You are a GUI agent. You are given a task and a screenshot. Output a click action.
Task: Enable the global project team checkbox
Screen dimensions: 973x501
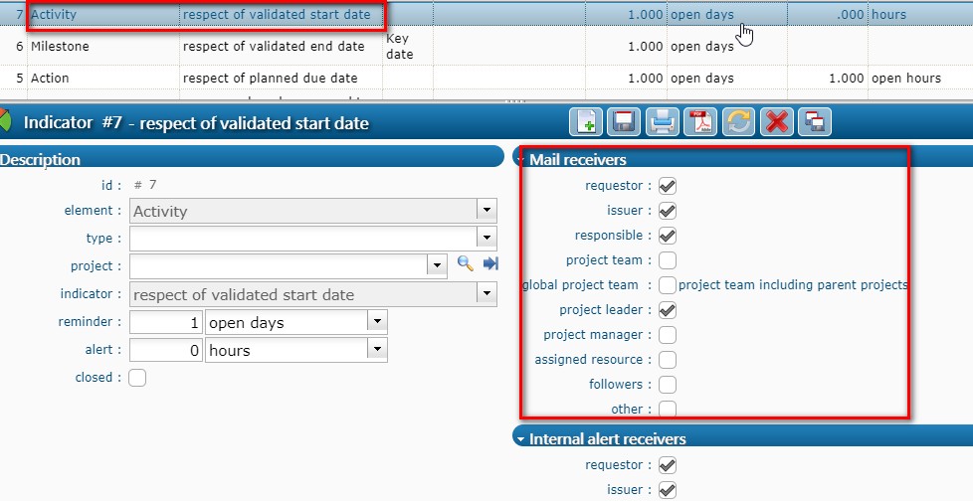668,284
